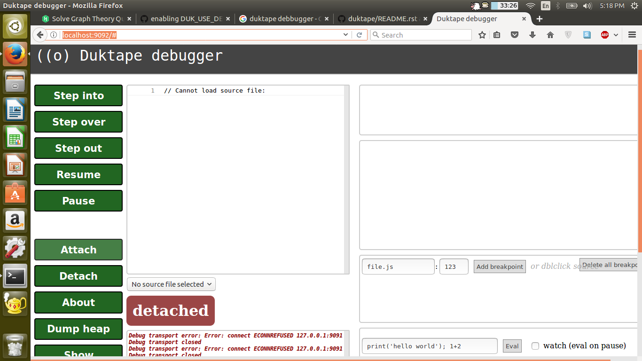Open the Adblock Plus toolbar icon
This screenshot has width=642, height=361.
(605, 35)
